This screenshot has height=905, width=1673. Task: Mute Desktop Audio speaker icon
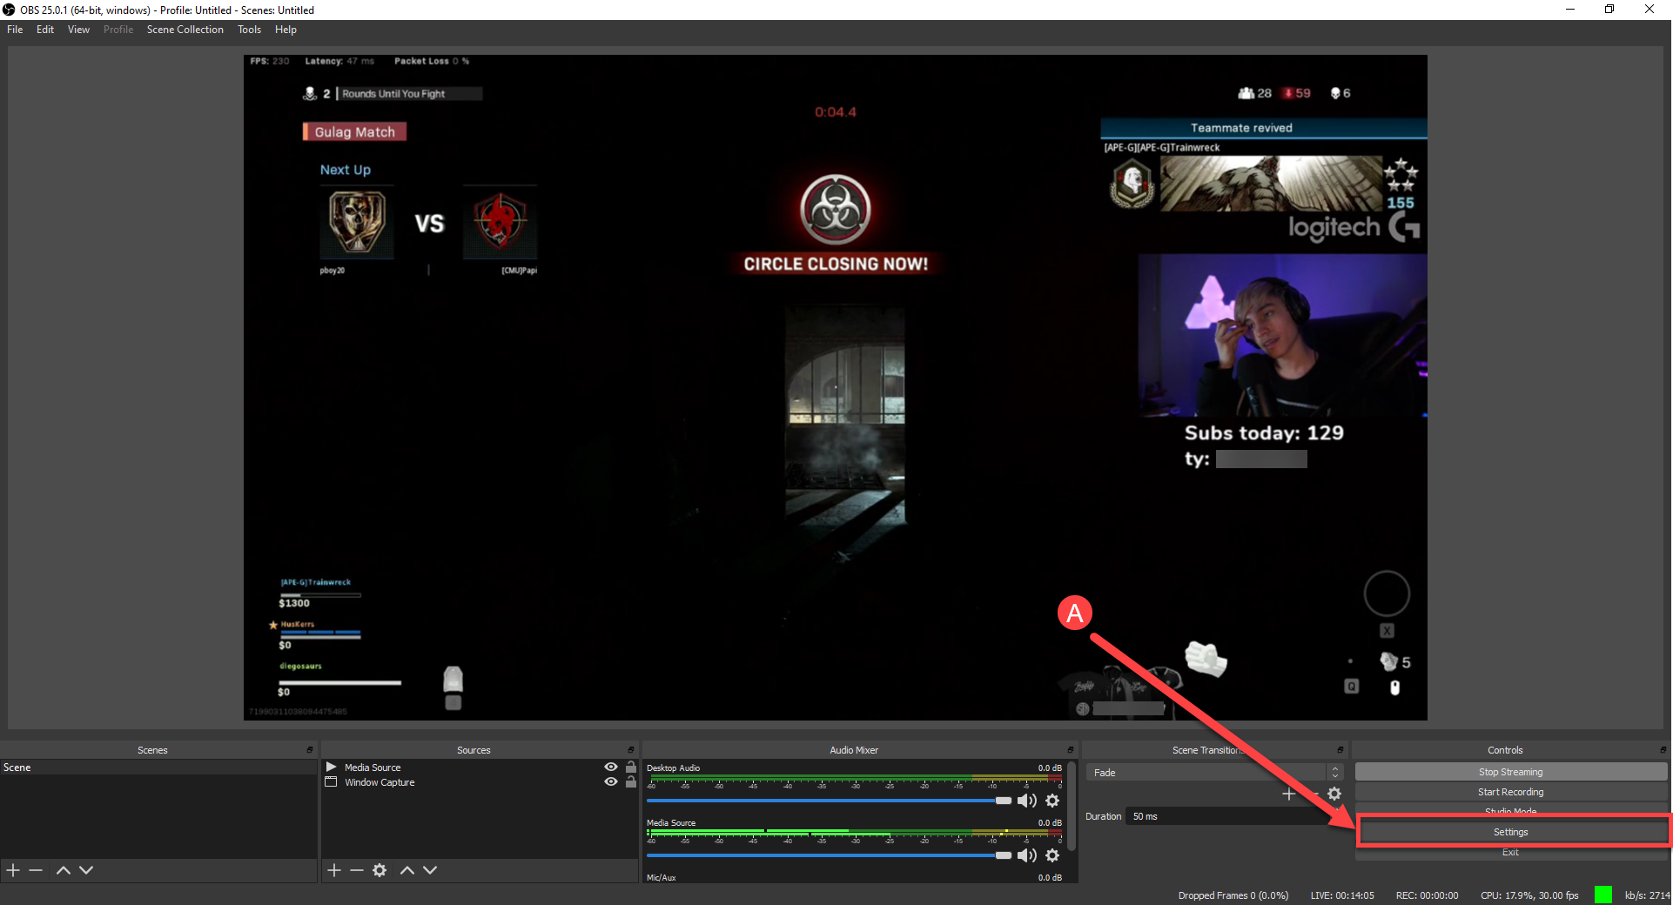1027,801
